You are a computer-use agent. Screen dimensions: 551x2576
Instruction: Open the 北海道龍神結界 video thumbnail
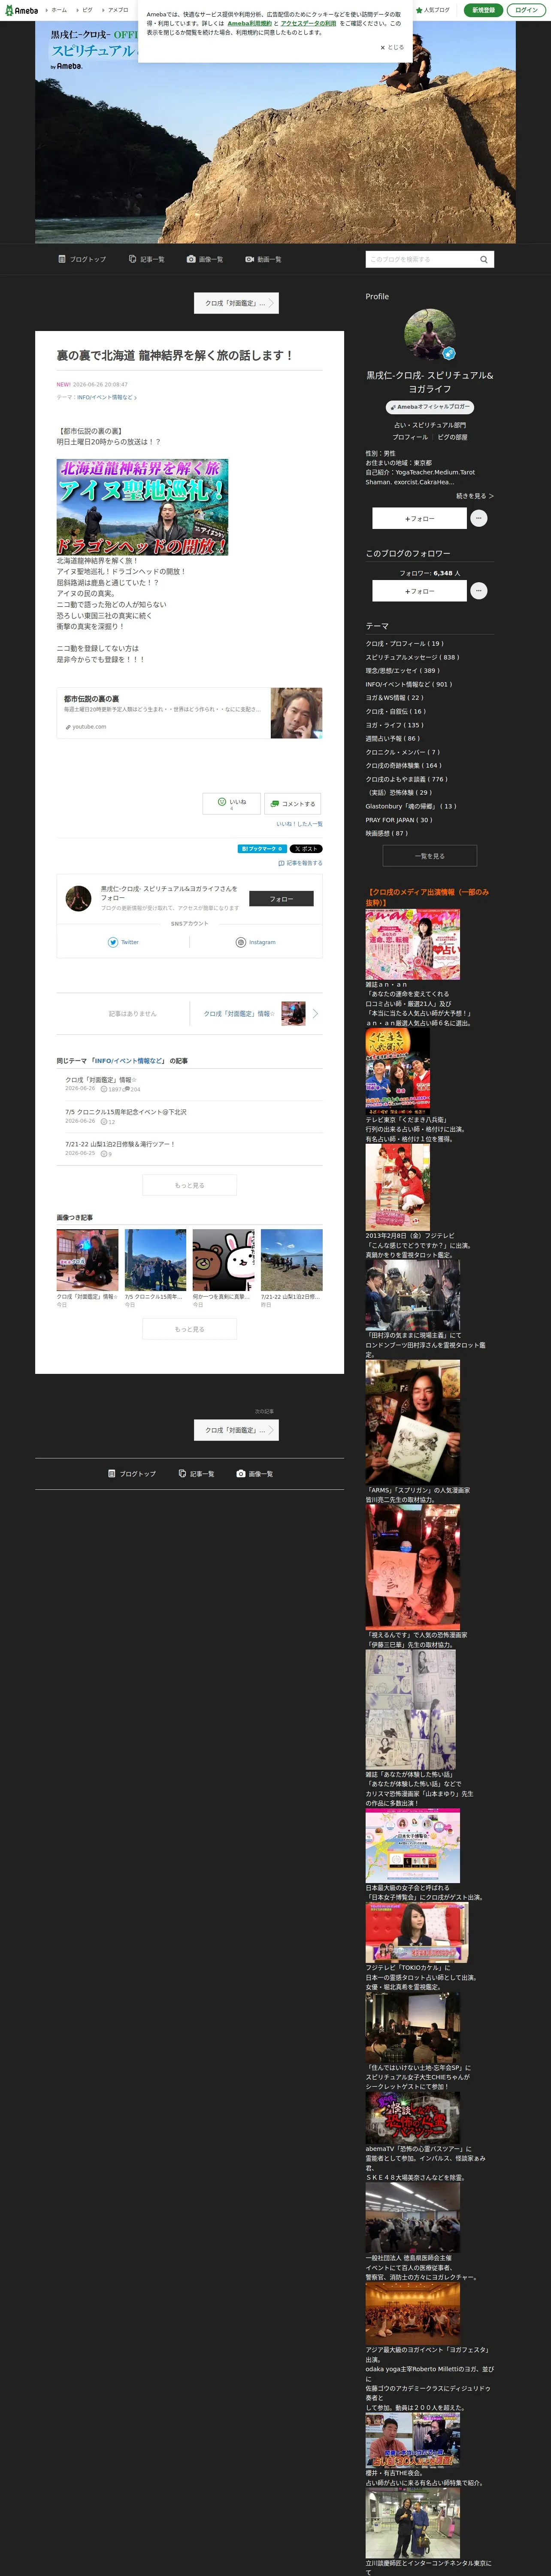point(142,507)
